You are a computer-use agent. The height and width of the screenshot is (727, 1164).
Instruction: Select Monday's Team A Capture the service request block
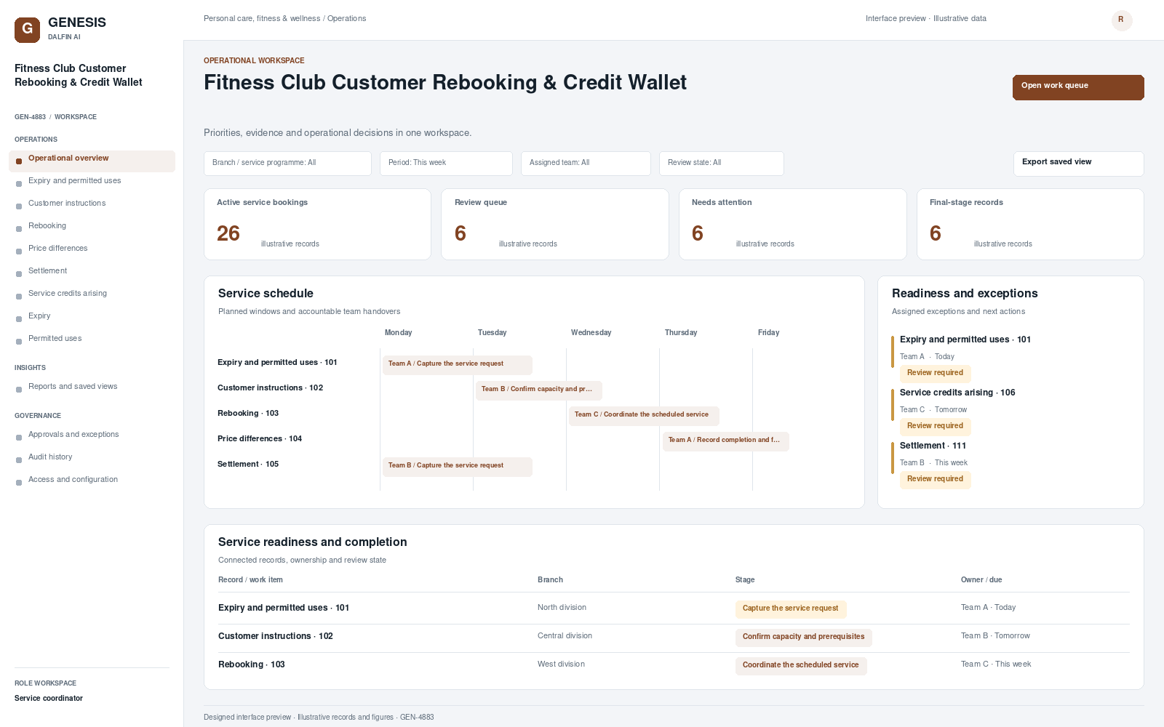pos(458,364)
